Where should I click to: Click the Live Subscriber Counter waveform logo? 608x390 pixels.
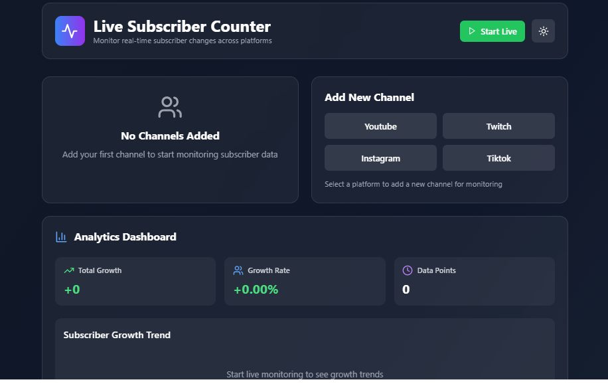[70, 31]
